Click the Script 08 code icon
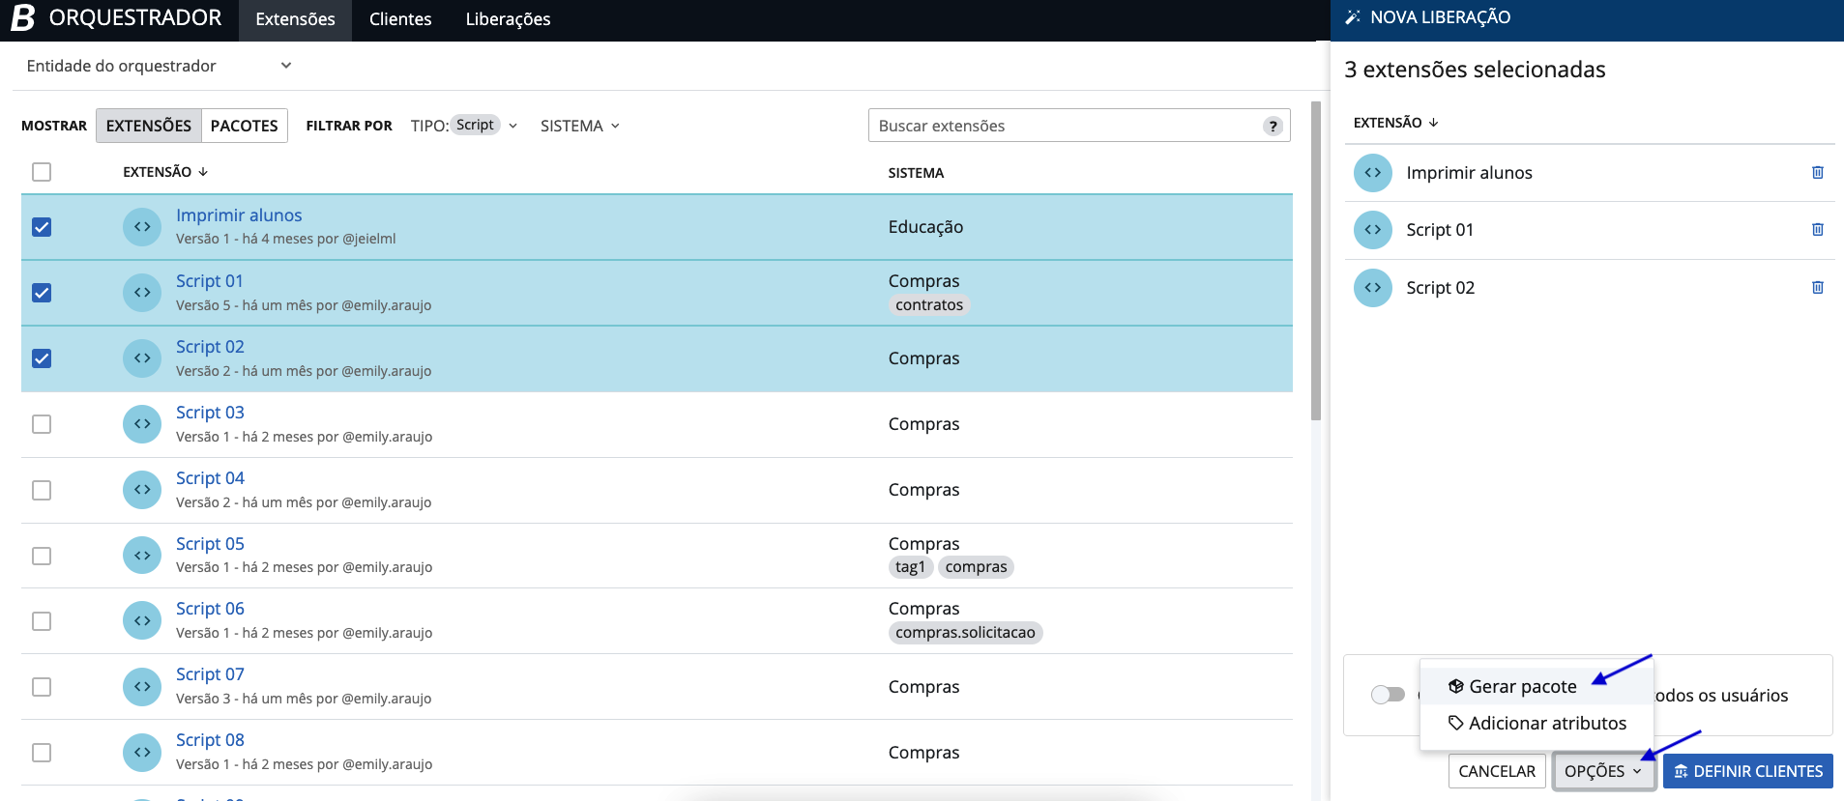1844x801 pixels. [x=142, y=752]
